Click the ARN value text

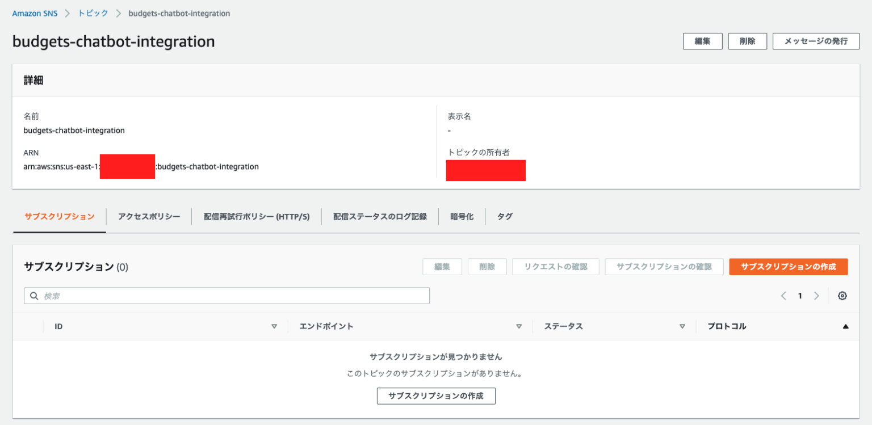click(x=141, y=167)
